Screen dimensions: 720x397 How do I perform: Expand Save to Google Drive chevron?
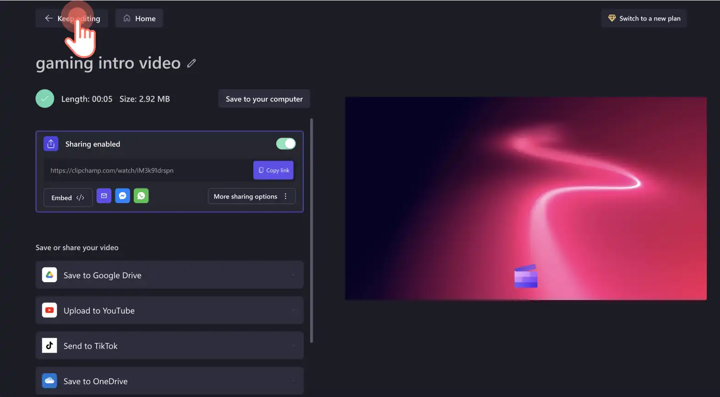(293, 275)
